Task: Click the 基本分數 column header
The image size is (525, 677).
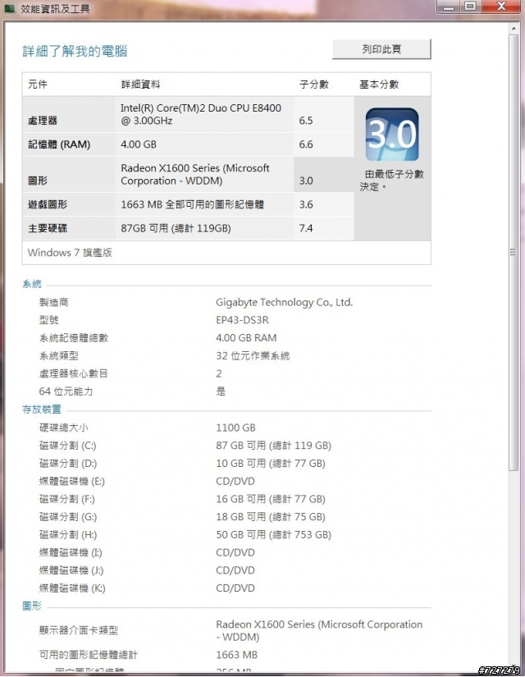Action: (379, 85)
